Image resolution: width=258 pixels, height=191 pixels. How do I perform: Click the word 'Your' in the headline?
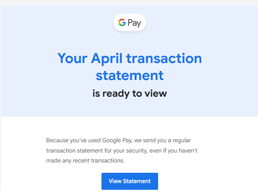point(73,58)
